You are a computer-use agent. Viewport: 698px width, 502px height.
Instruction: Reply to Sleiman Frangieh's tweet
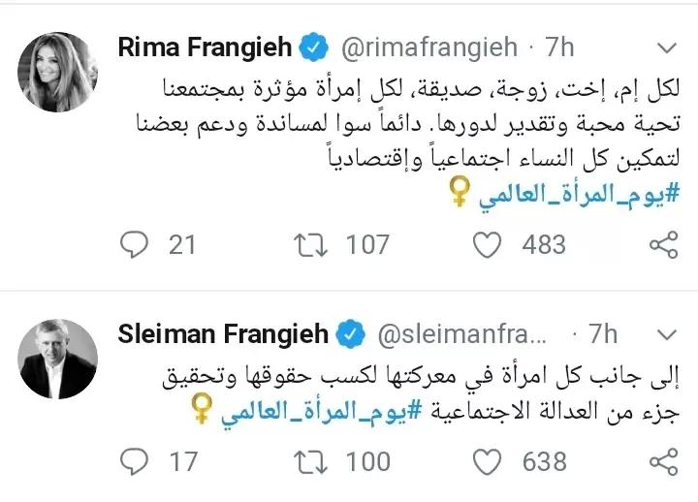[x=133, y=461]
